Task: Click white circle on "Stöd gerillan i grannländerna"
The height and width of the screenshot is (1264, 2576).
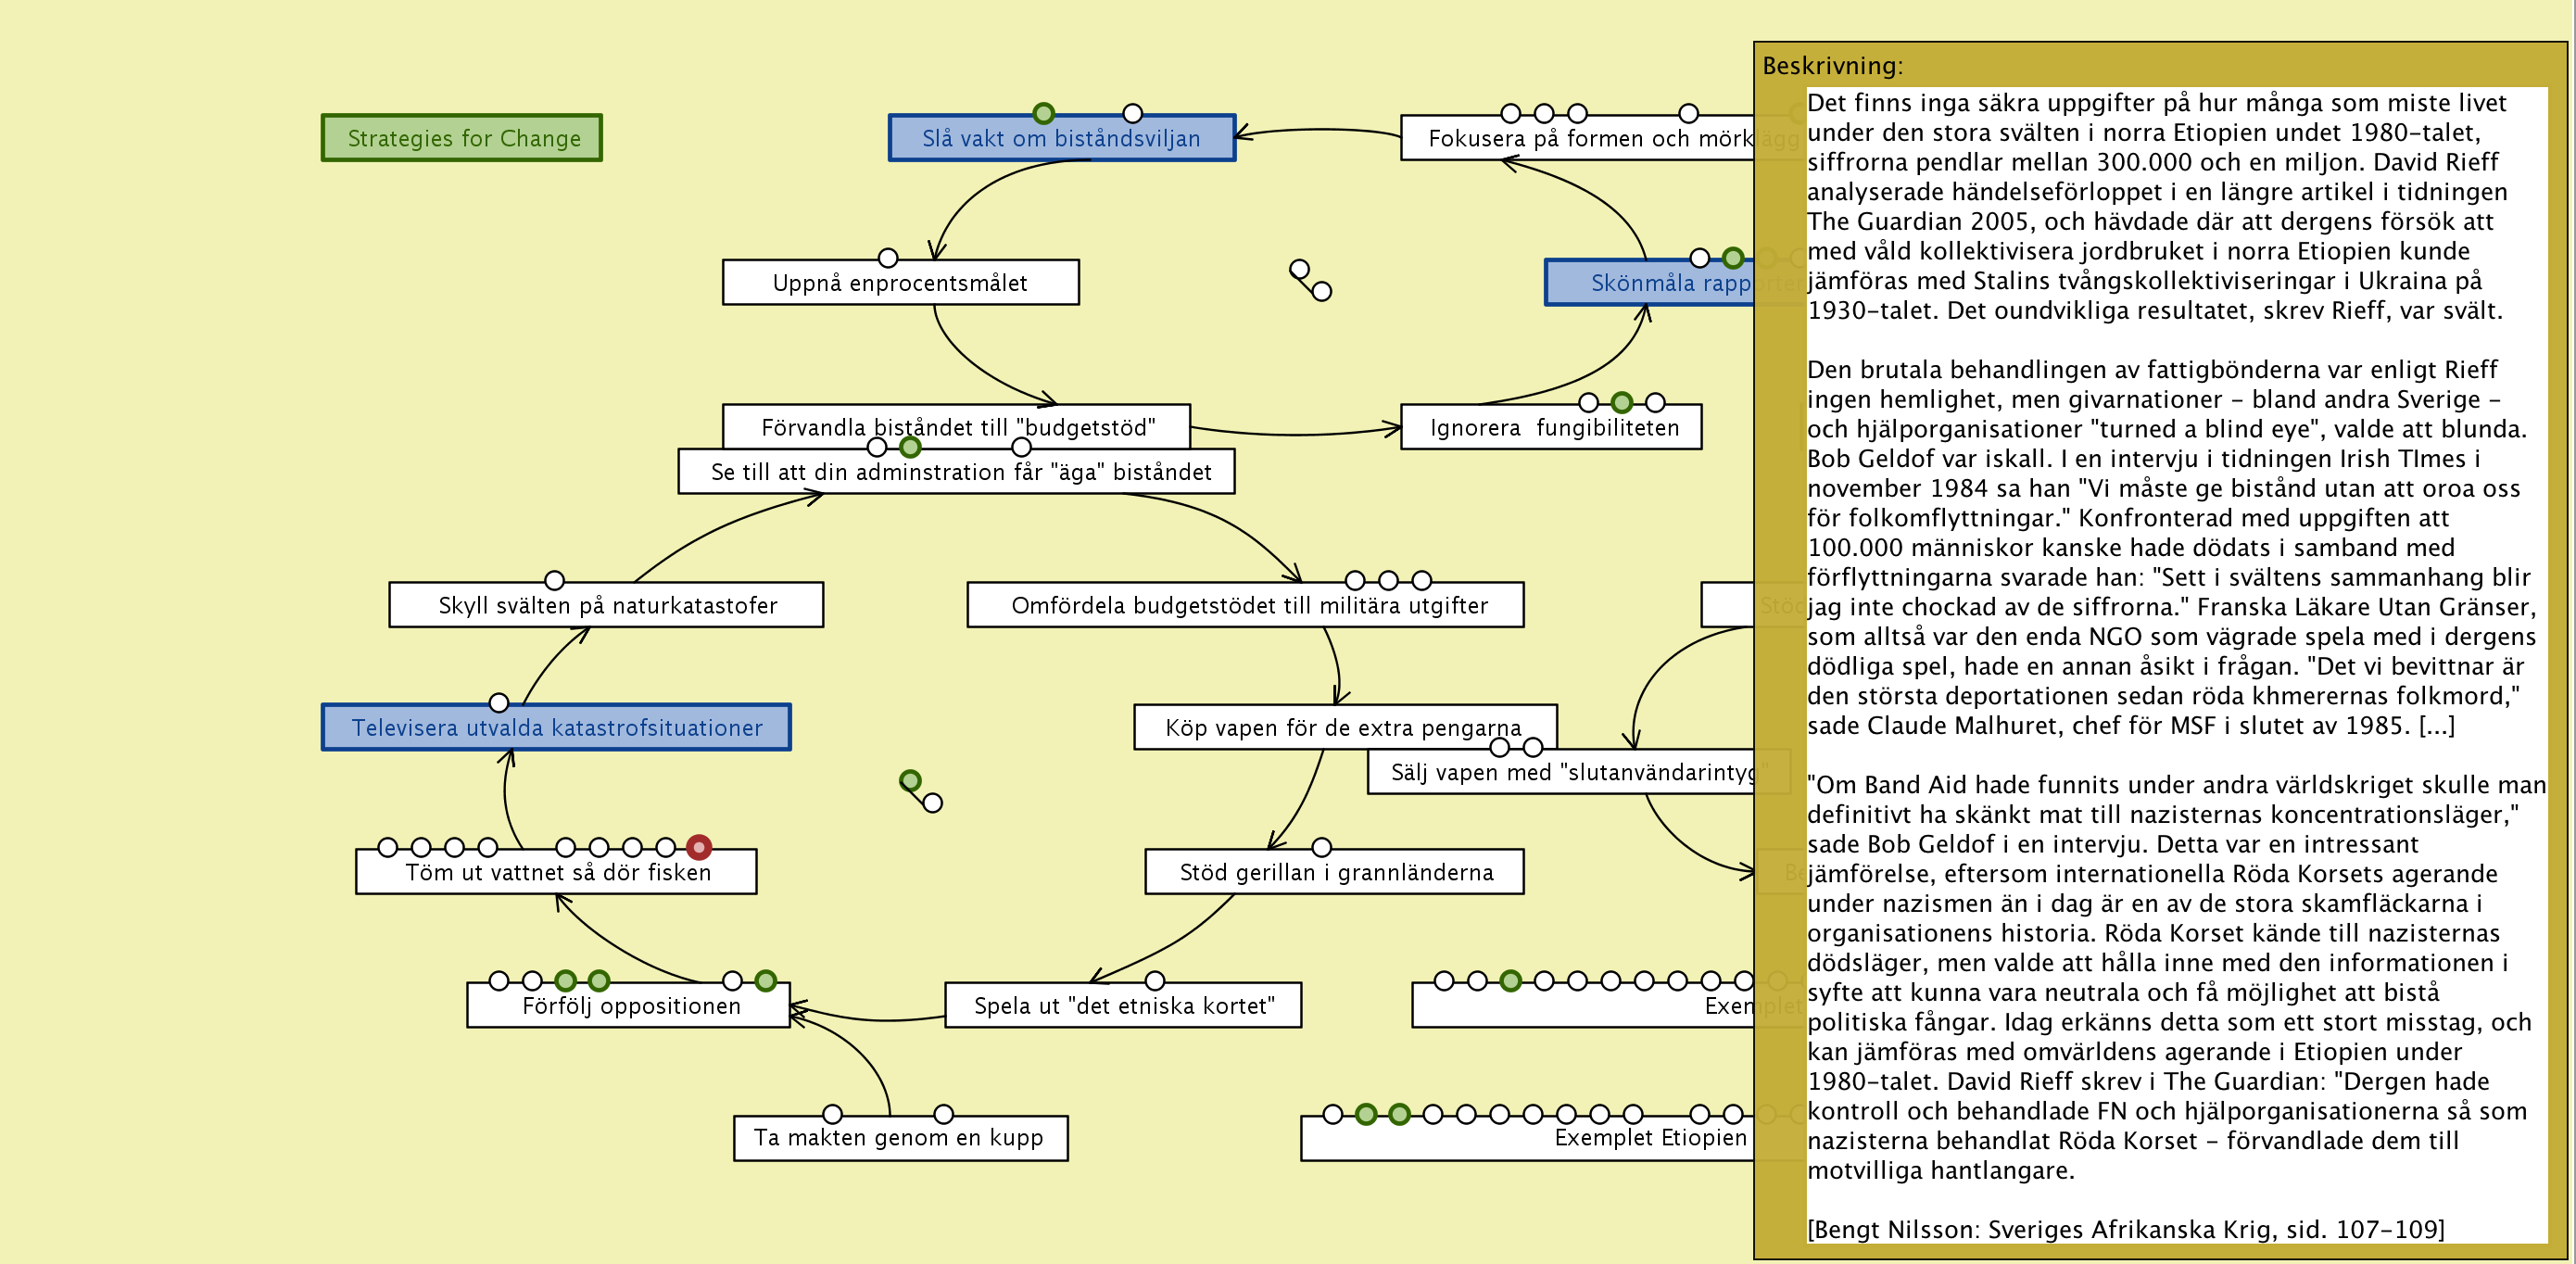Action: (x=1321, y=847)
